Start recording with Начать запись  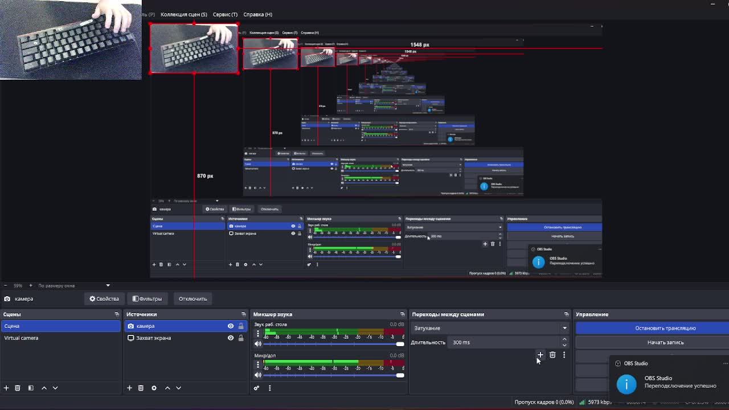tap(652, 342)
